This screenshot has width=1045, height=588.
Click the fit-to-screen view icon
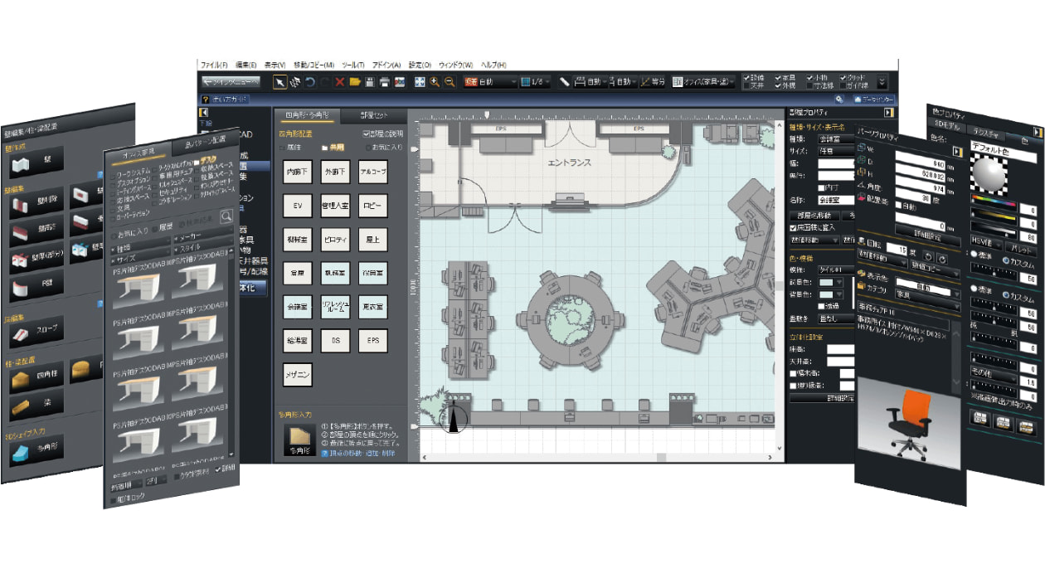pos(420,82)
